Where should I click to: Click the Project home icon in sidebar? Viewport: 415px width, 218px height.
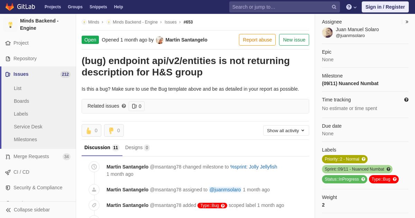(8, 43)
